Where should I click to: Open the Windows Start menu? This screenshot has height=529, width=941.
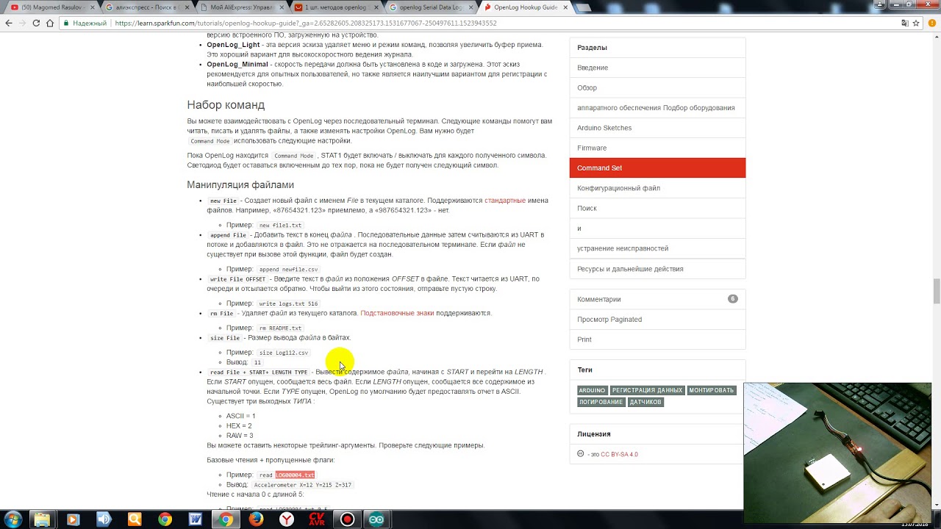[12, 519]
